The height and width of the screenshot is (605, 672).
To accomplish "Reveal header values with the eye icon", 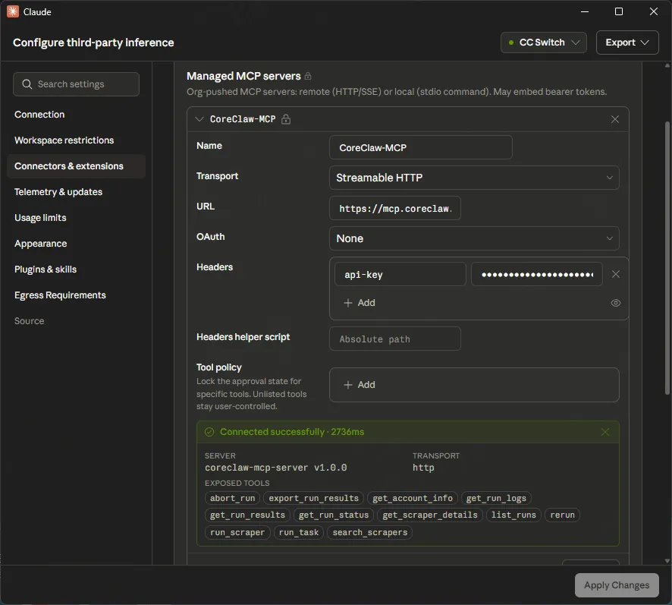I will (615, 303).
